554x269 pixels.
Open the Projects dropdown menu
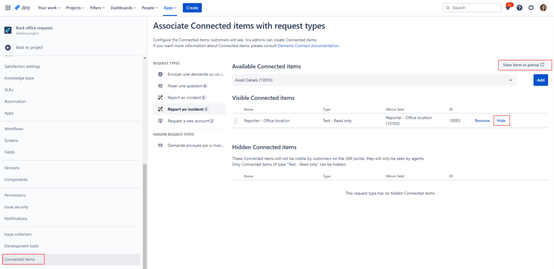[x=75, y=8]
